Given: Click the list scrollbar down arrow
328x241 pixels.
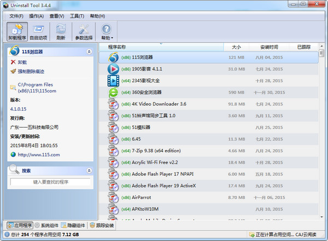Looking at the screenshot, I should [321, 217].
